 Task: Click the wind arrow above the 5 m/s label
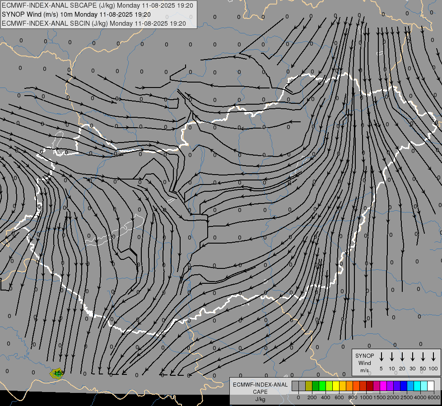click(x=381, y=356)
